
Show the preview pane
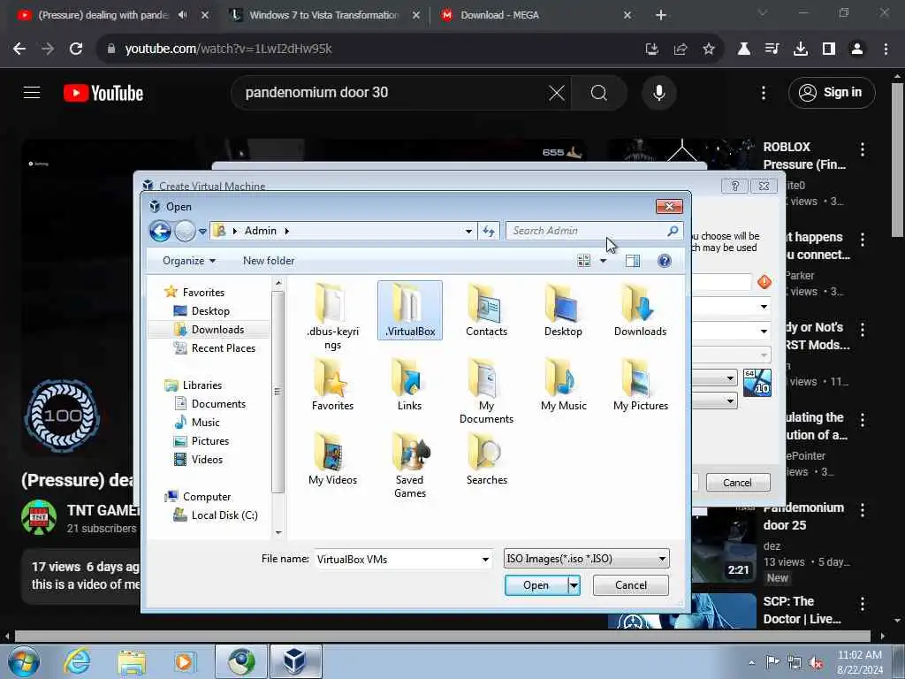pyautogui.click(x=633, y=261)
